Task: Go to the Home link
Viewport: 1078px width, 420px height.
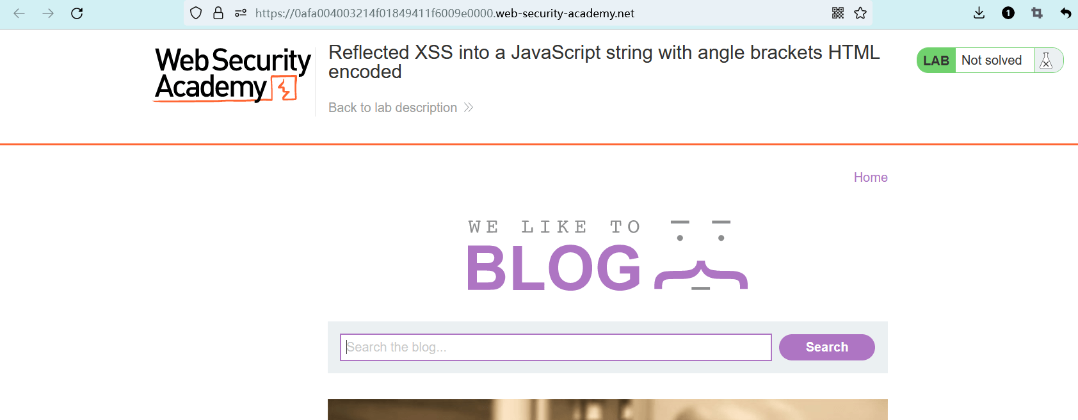Action: coord(871,177)
